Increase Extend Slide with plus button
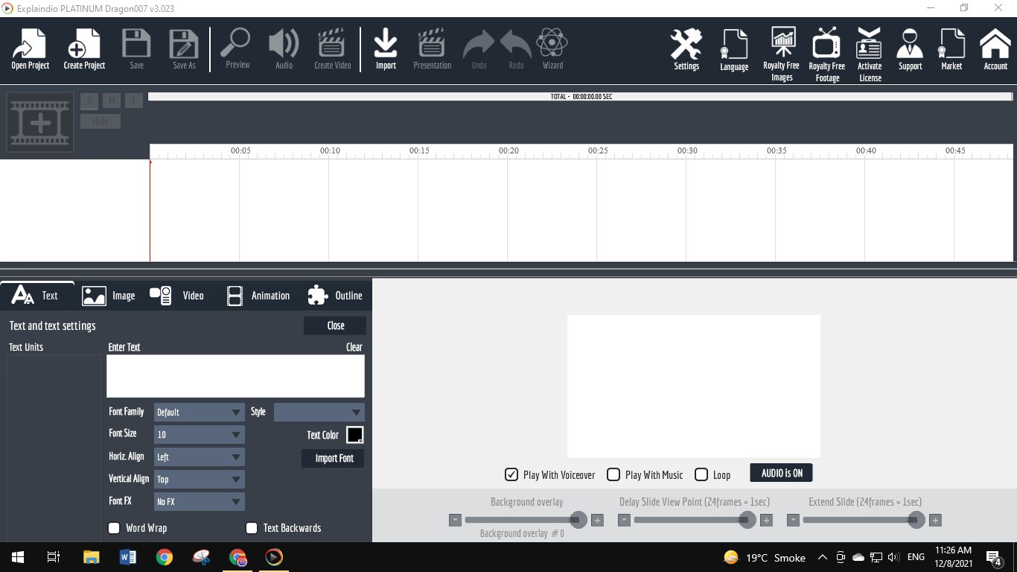Screen dimensions: 1017x572 (936, 520)
